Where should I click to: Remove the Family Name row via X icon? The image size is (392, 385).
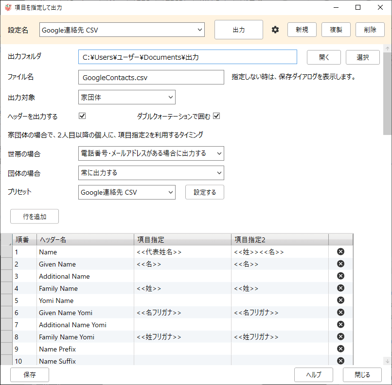340,288
